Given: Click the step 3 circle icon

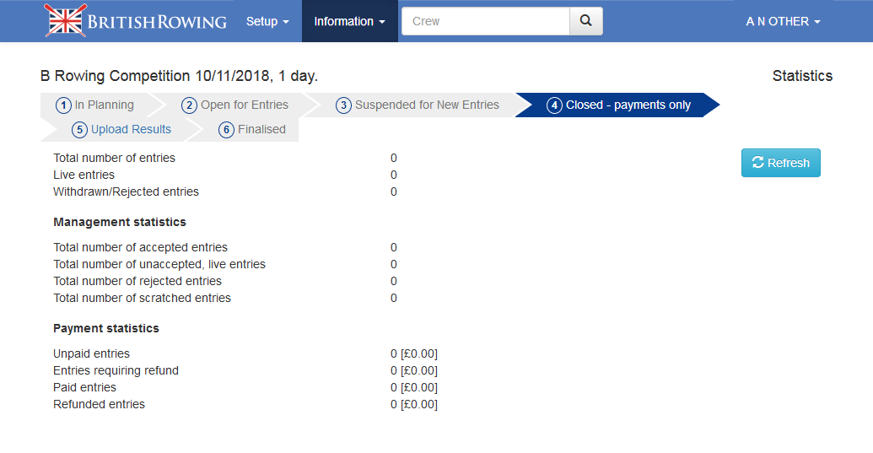Looking at the screenshot, I should point(343,105).
